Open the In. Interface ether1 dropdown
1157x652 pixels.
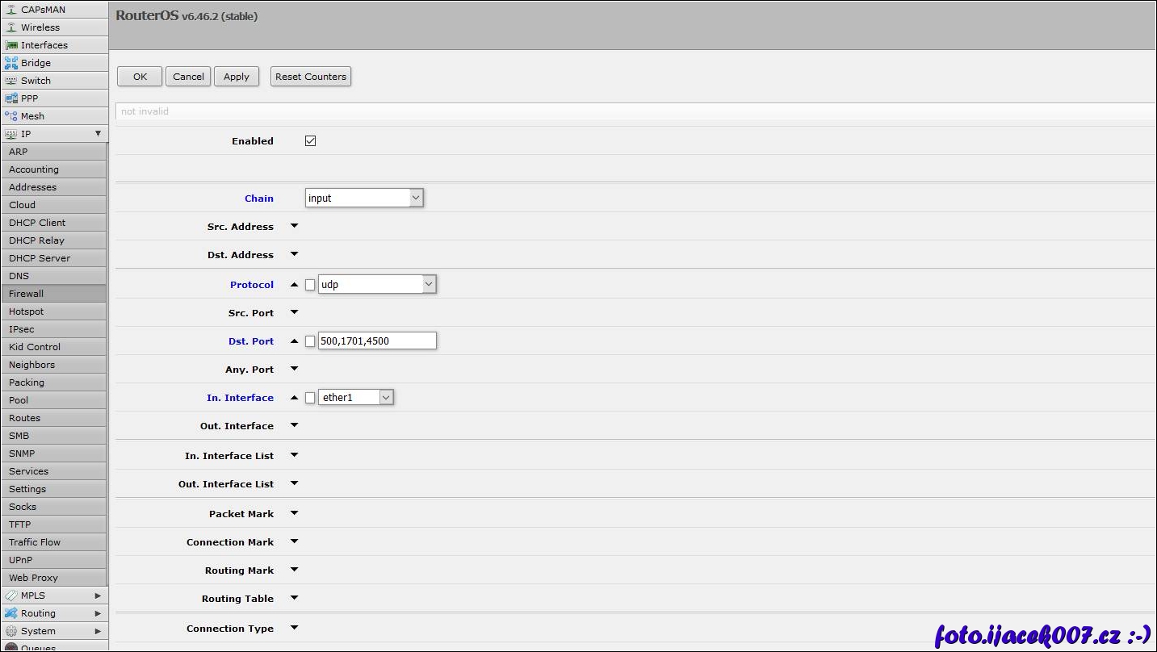coord(355,398)
